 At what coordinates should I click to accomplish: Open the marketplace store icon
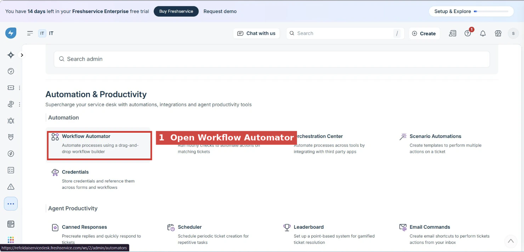click(x=498, y=33)
